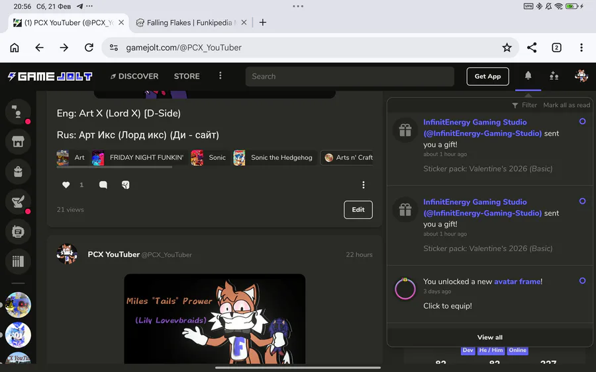Image resolution: width=596 pixels, height=372 pixels.
Task: Expand Game Jolt navbar more options
Action: coord(220,76)
